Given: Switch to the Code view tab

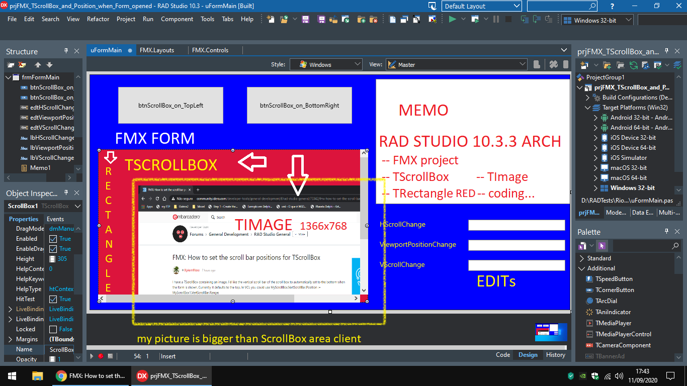Looking at the screenshot, I should click(503, 355).
